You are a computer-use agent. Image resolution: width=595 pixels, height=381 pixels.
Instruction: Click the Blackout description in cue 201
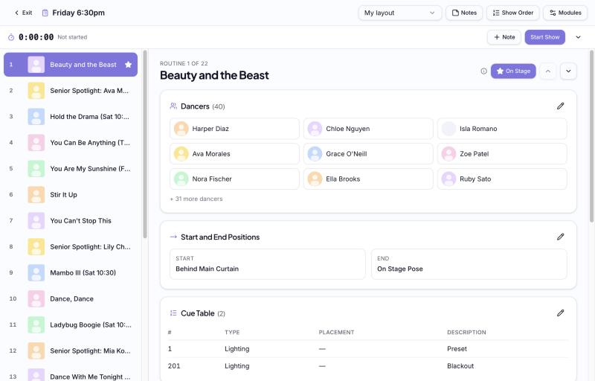point(460,366)
